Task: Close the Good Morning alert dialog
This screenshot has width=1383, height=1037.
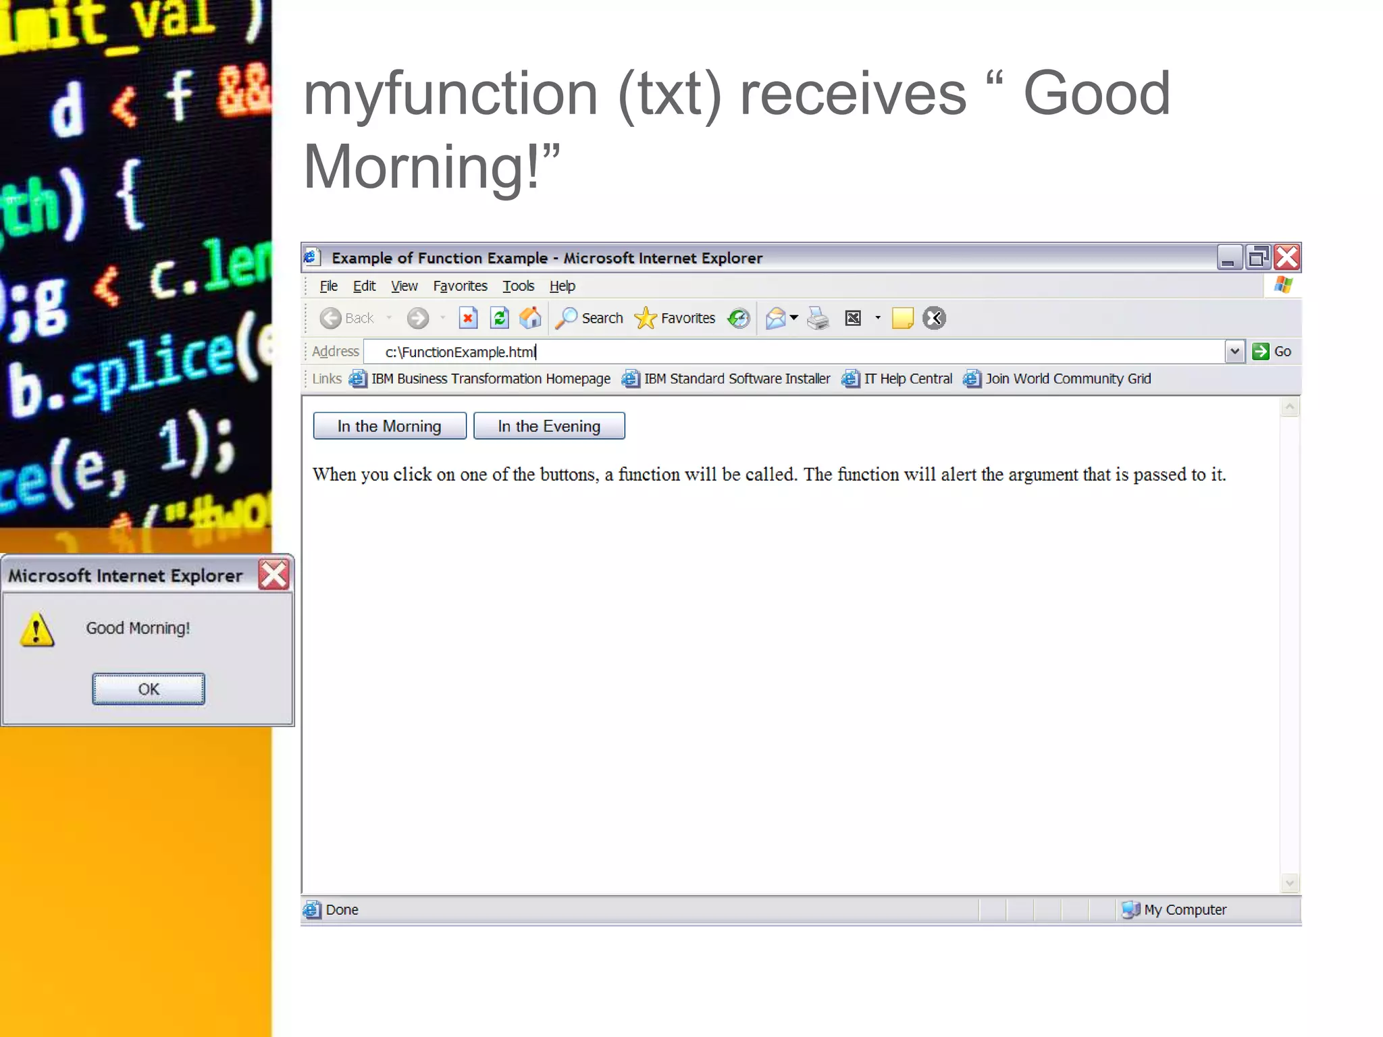Action: click(x=274, y=575)
